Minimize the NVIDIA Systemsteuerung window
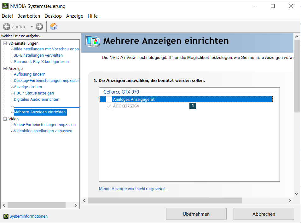The width and height of the screenshot is (301, 223). 254,6
